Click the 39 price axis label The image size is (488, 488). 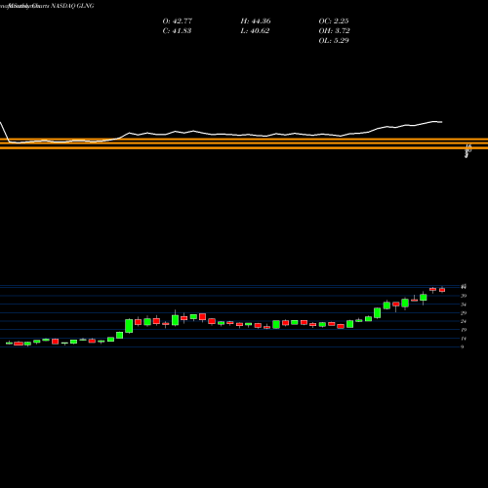coord(464,296)
